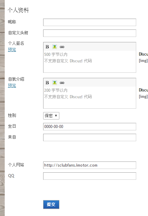Click insert link icon in 个人签名 editor
The width and height of the screenshot is (148, 216).
pos(62,47)
